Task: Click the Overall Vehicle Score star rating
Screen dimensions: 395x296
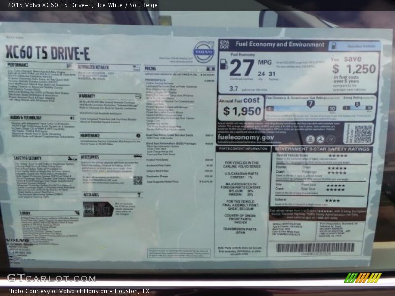Action: [338, 156]
